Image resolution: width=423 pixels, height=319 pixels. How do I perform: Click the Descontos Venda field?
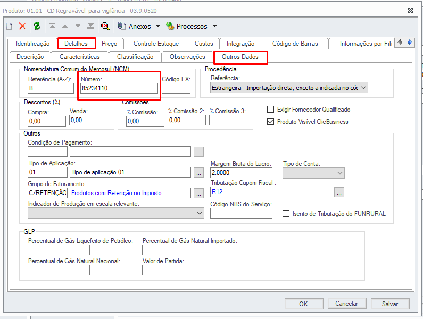tap(88, 120)
